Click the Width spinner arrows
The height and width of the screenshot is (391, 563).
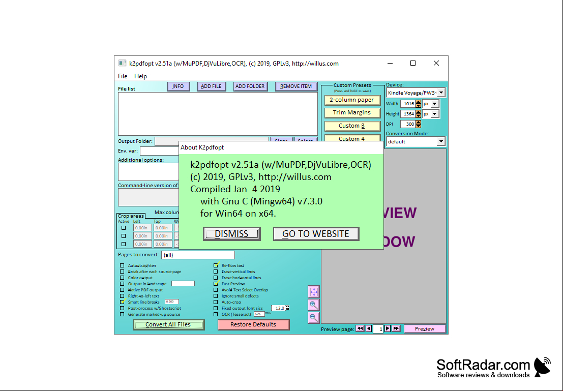pyautogui.click(x=418, y=104)
